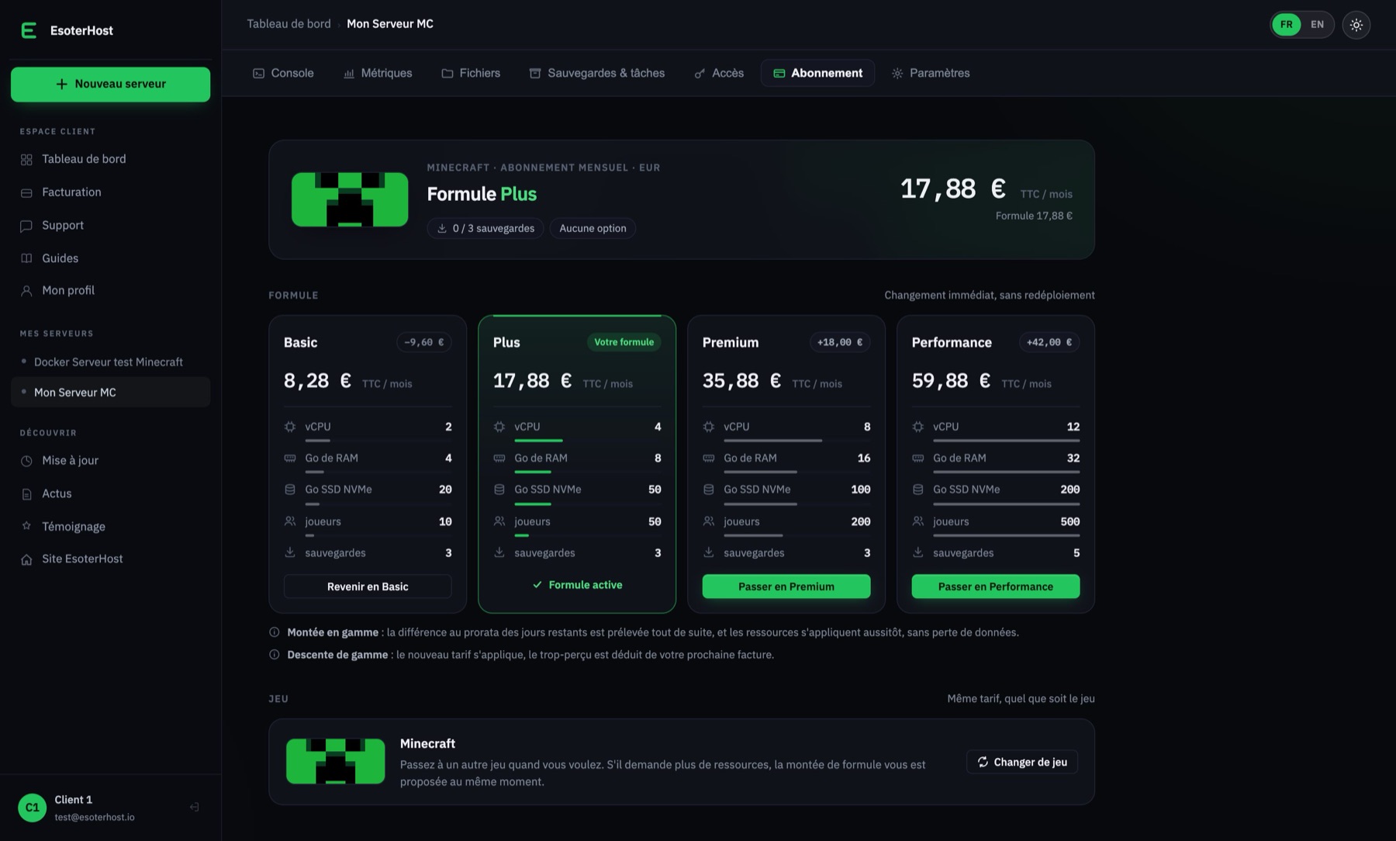Click the EsoterHost logo icon
The image size is (1396, 841).
click(x=29, y=30)
